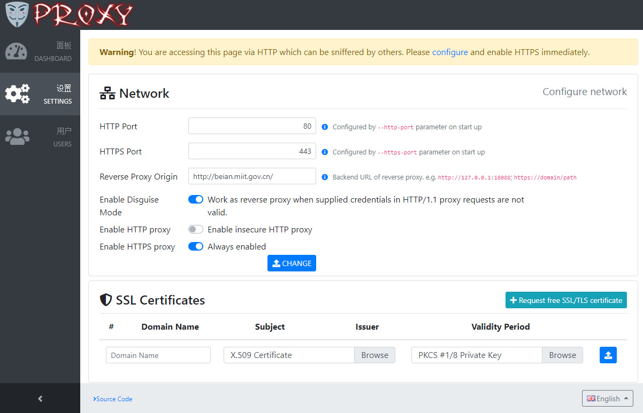Click the https://domain/path example text
Image resolution: width=643 pixels, height=413 pixels.
545,177
